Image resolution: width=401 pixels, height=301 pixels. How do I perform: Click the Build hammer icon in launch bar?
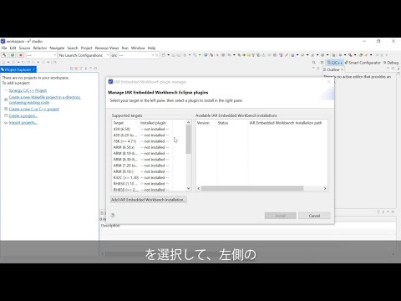point(4,55)
